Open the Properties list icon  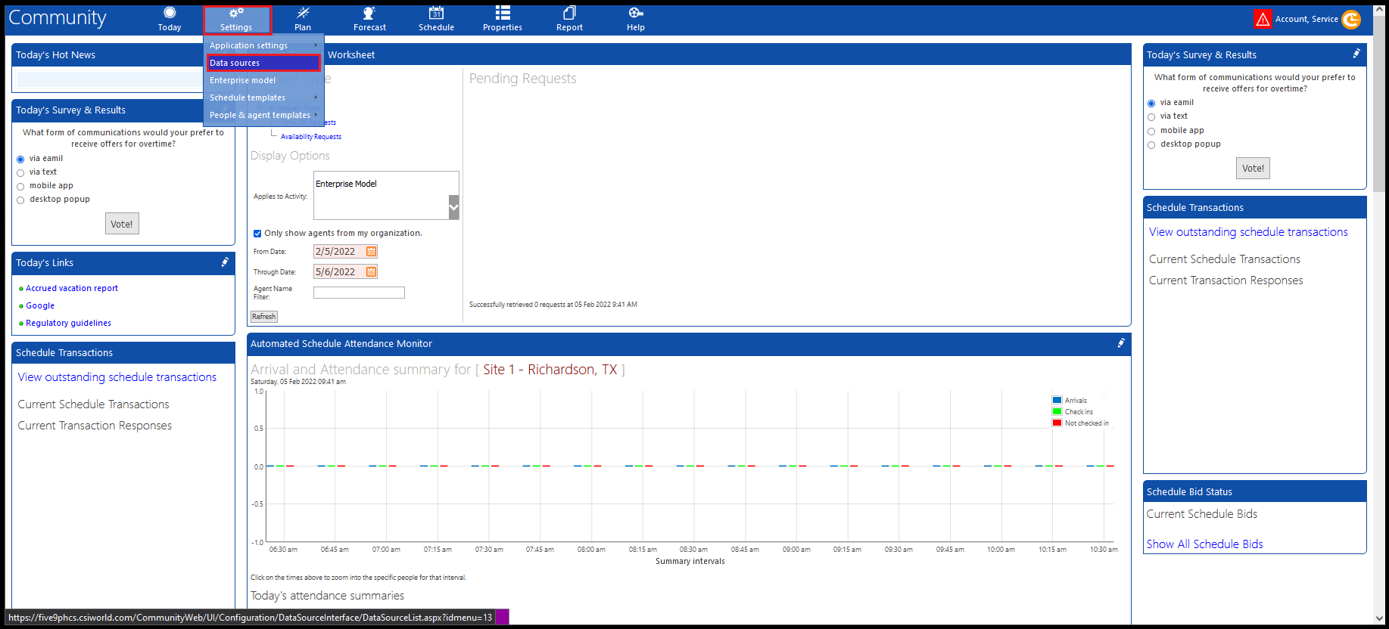[x=503, y=13]
